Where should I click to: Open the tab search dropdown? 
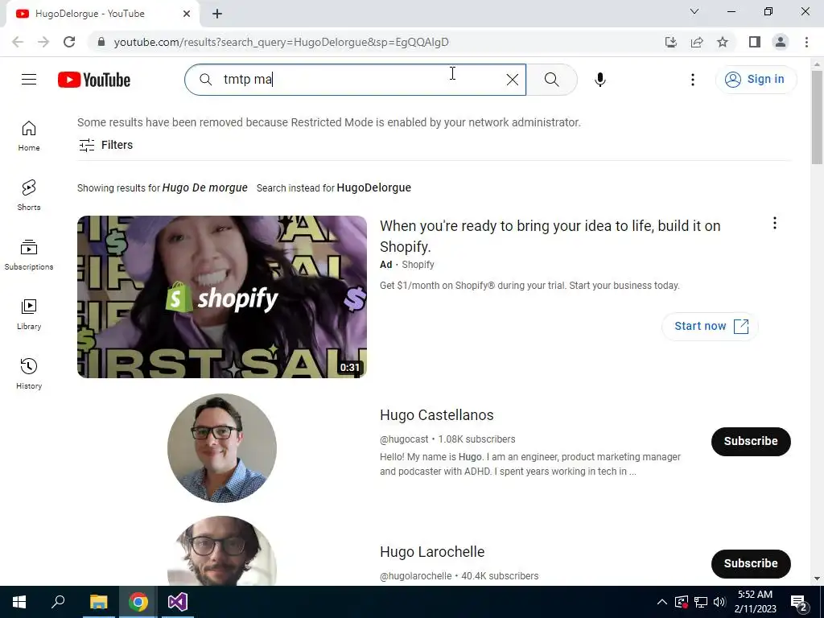click(694, 11)
